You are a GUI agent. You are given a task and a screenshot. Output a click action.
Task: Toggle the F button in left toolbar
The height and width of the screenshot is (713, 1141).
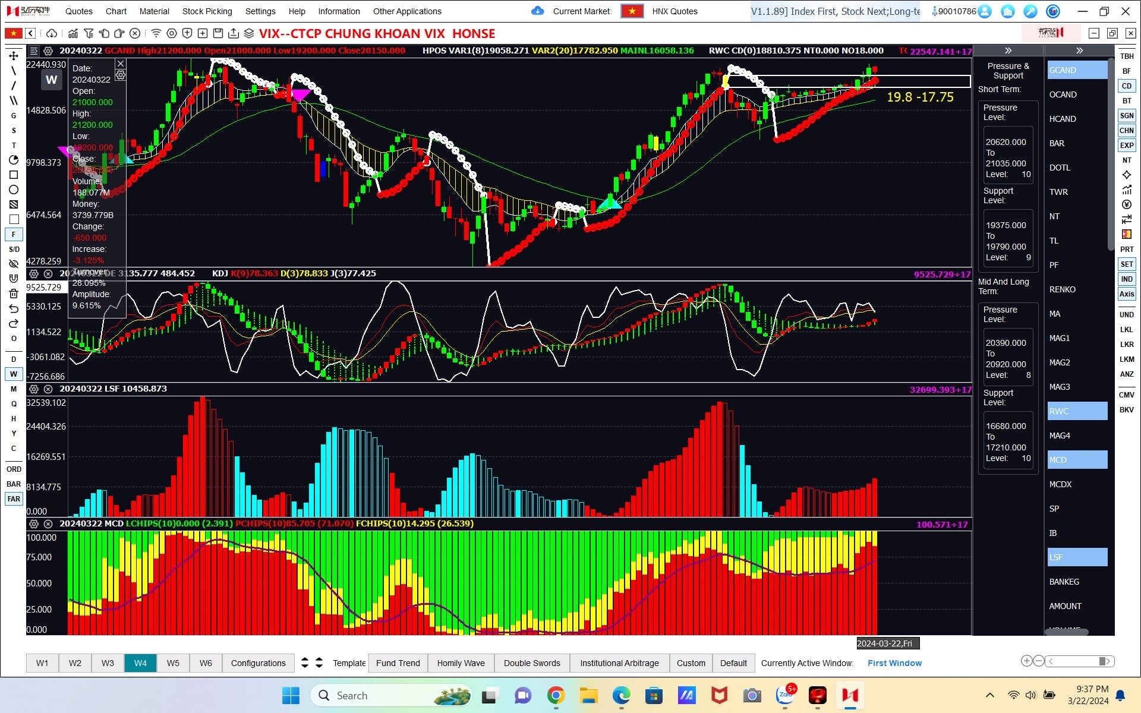click(14, 234)
